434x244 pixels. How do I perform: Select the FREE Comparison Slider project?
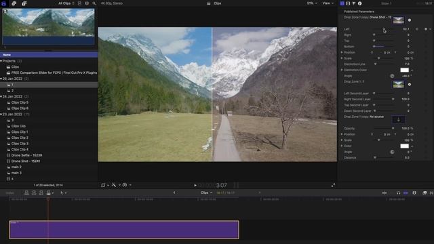[54, 73]
